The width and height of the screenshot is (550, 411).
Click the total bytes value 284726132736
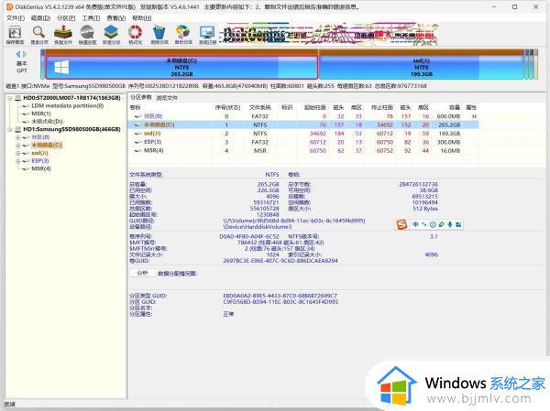(418, 184)
